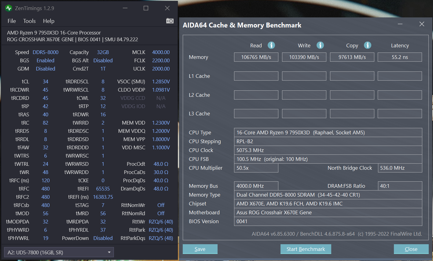Select the Memory Latency 55.2 ns field

coord(400,57)
